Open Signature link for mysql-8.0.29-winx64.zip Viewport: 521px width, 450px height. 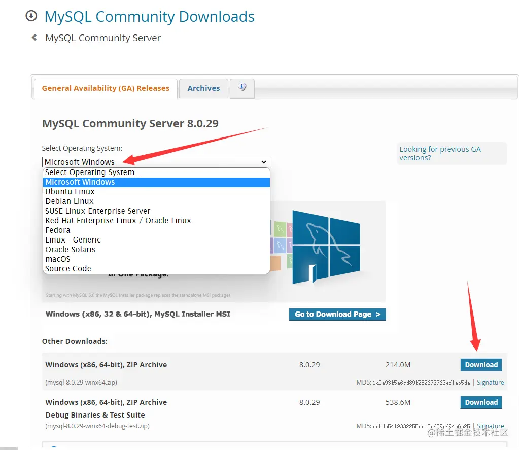(491, 382)
